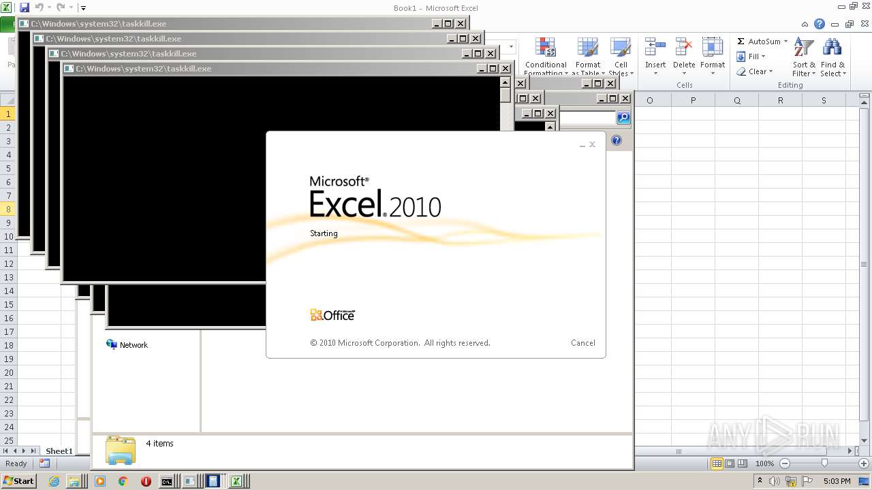Viewport: 872px width, 490px height.
Task: Switch to the Excel taskbar button
Action: pyautogui.click(x=236, y=481)
